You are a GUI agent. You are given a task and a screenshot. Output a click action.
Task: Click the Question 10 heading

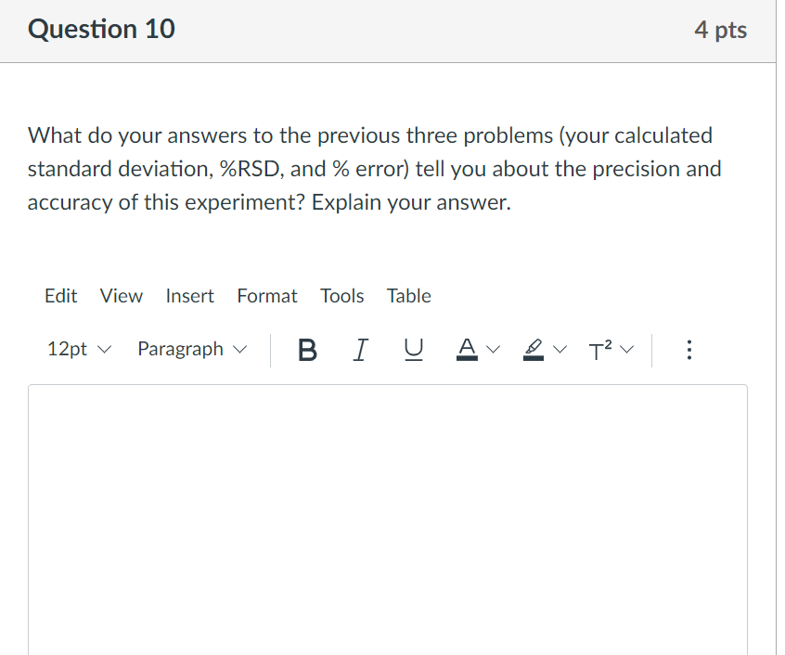pyautogui.click(x=101, y=29)
